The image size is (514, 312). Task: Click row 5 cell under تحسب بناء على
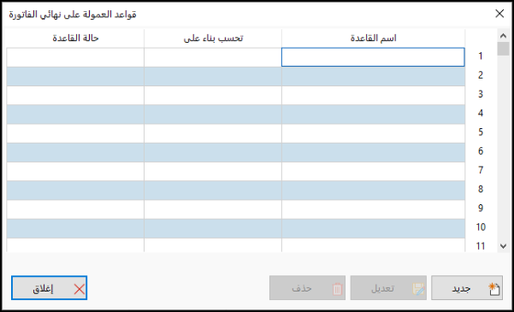(213, 133)
